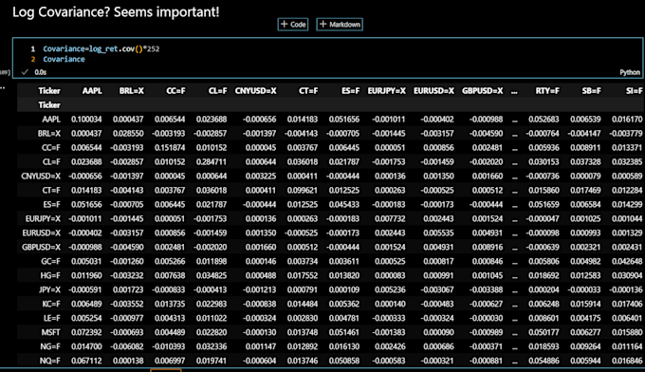Click the EURJPY=X column header
Screen dimensions: 645x372
coord(386,91)
